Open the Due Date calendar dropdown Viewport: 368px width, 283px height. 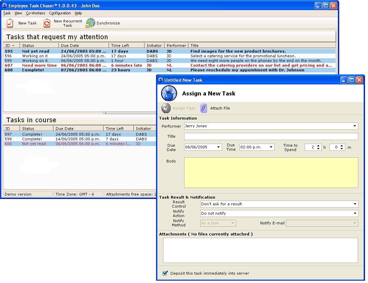pyautogui.click(x=218, y=147)
